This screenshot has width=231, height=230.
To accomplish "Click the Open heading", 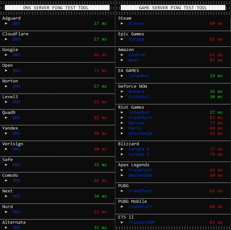I will point(8,65).
